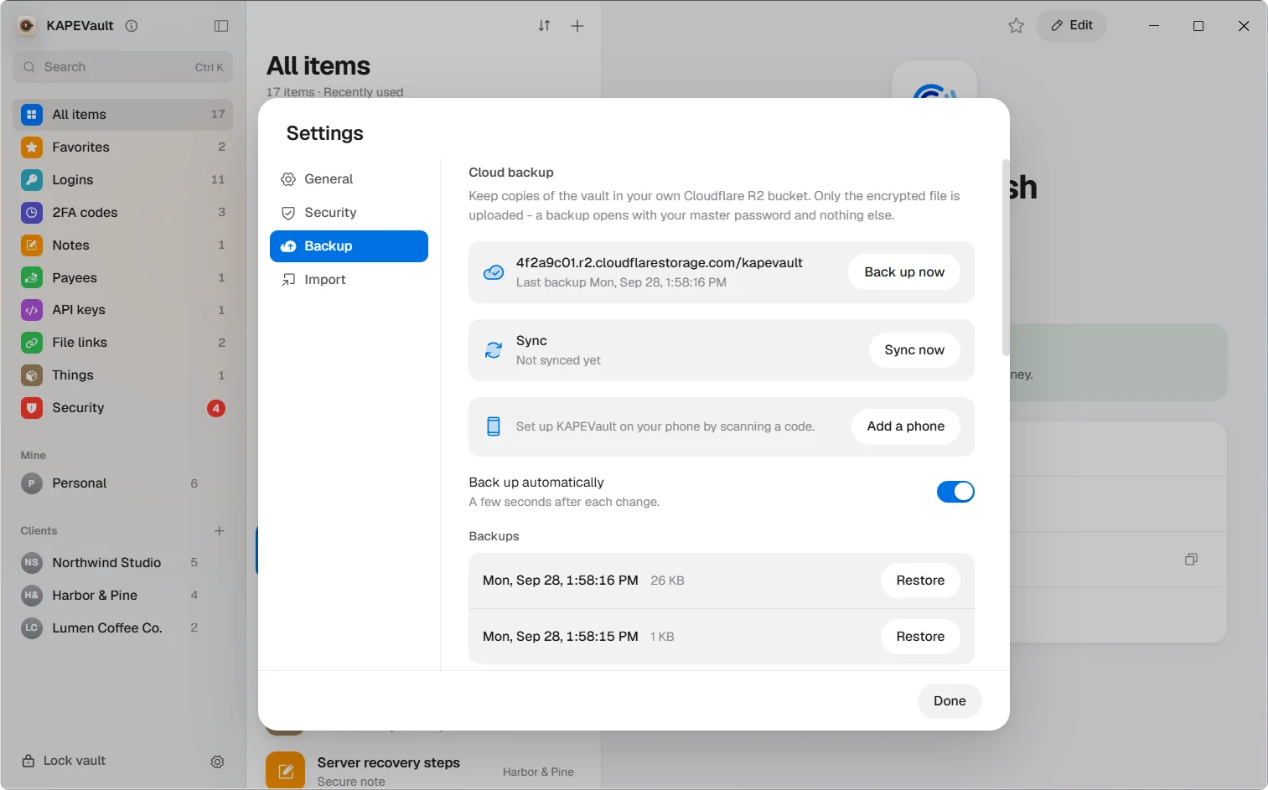Select the Backup settings tab
Screen dimensions: 1268x790
[349, 246]
